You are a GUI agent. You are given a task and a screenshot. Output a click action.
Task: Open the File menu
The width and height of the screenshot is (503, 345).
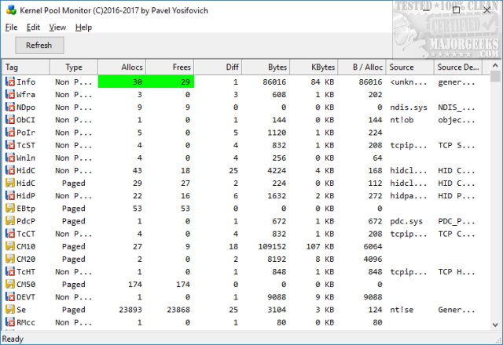11,27
